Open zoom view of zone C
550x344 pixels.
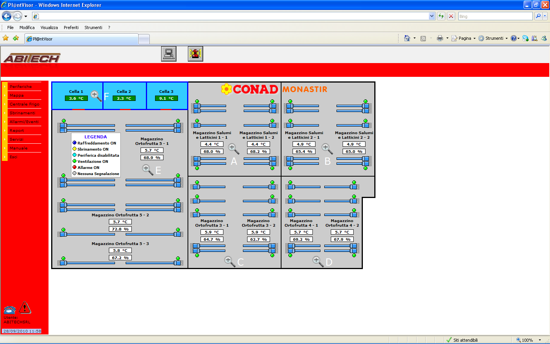(x=230, y=261)
